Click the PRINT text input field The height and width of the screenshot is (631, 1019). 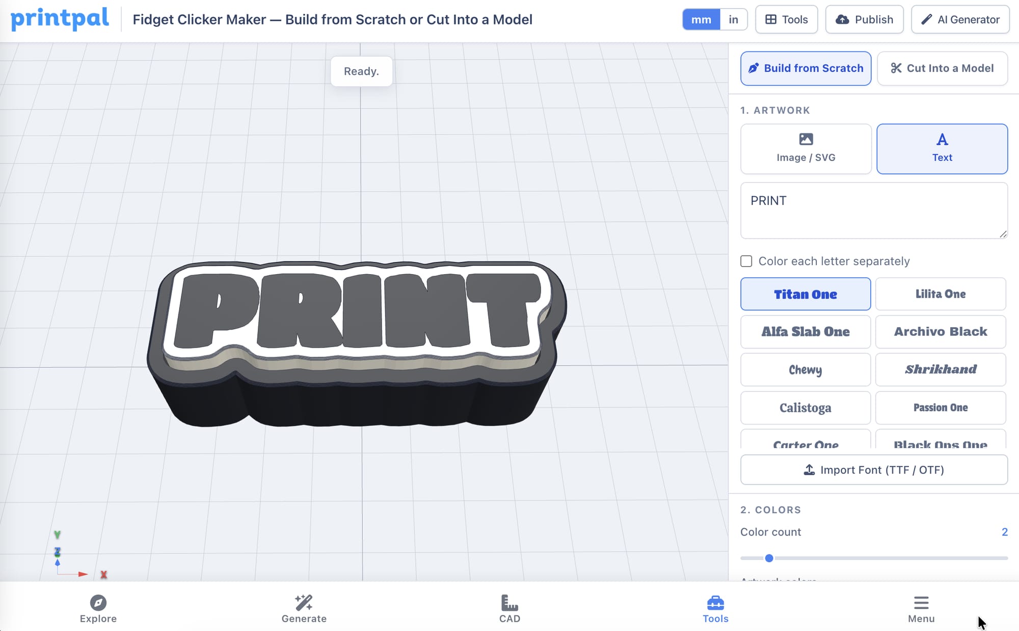click(x=874, y=211)
